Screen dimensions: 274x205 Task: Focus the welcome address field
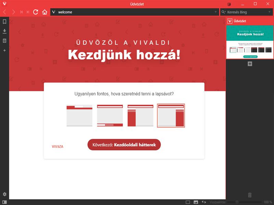(x=135, y=12)
